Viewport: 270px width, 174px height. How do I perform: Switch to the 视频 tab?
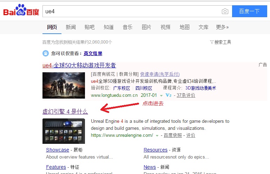point(165,27)
